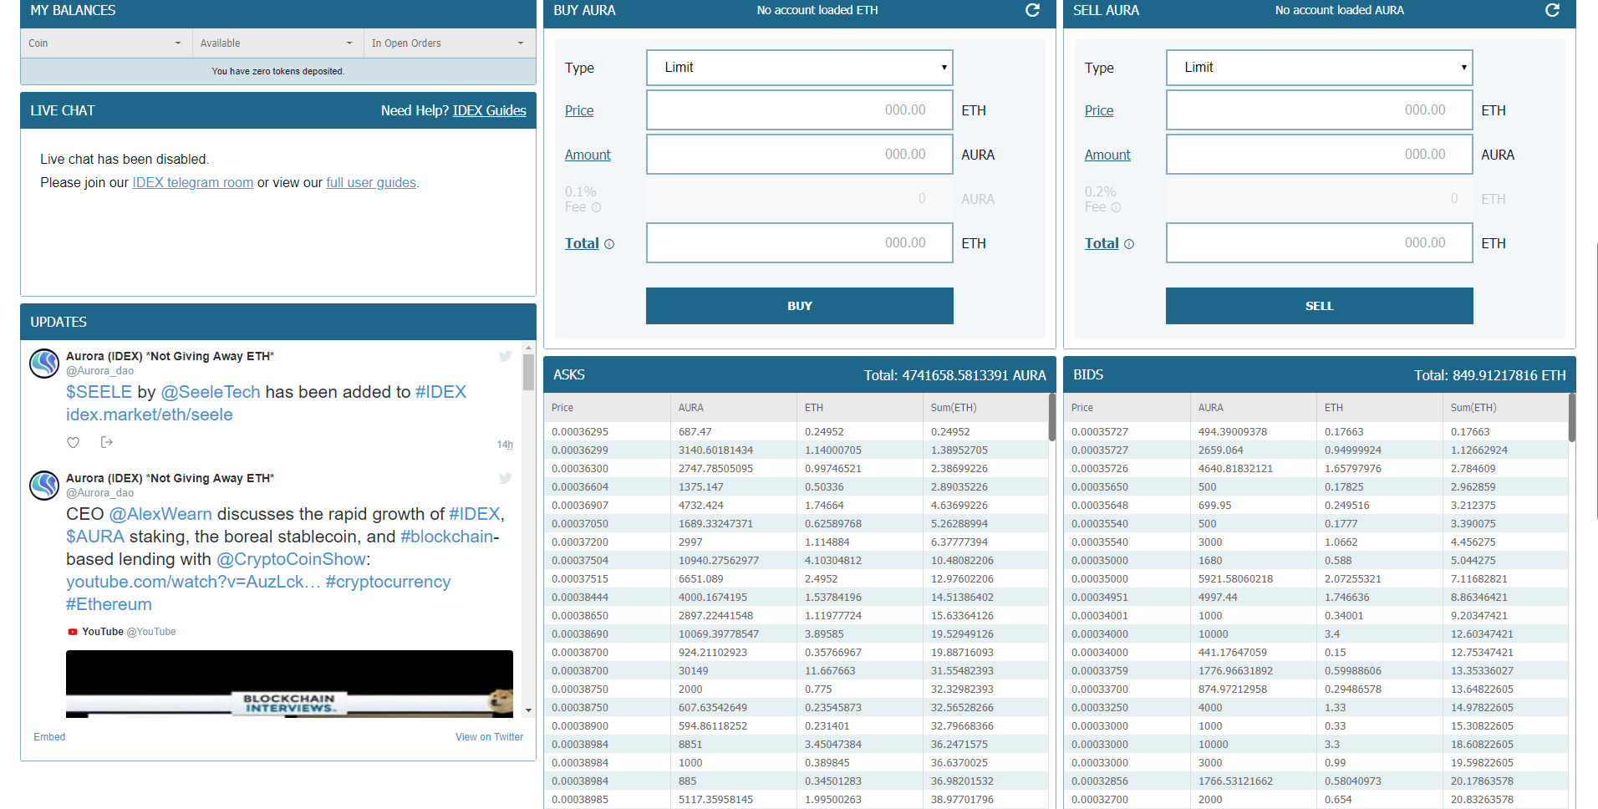The width and height of the screenshot is (1598, 809).
Task: Share the SEELE tweet
Action: pos(106,442)
